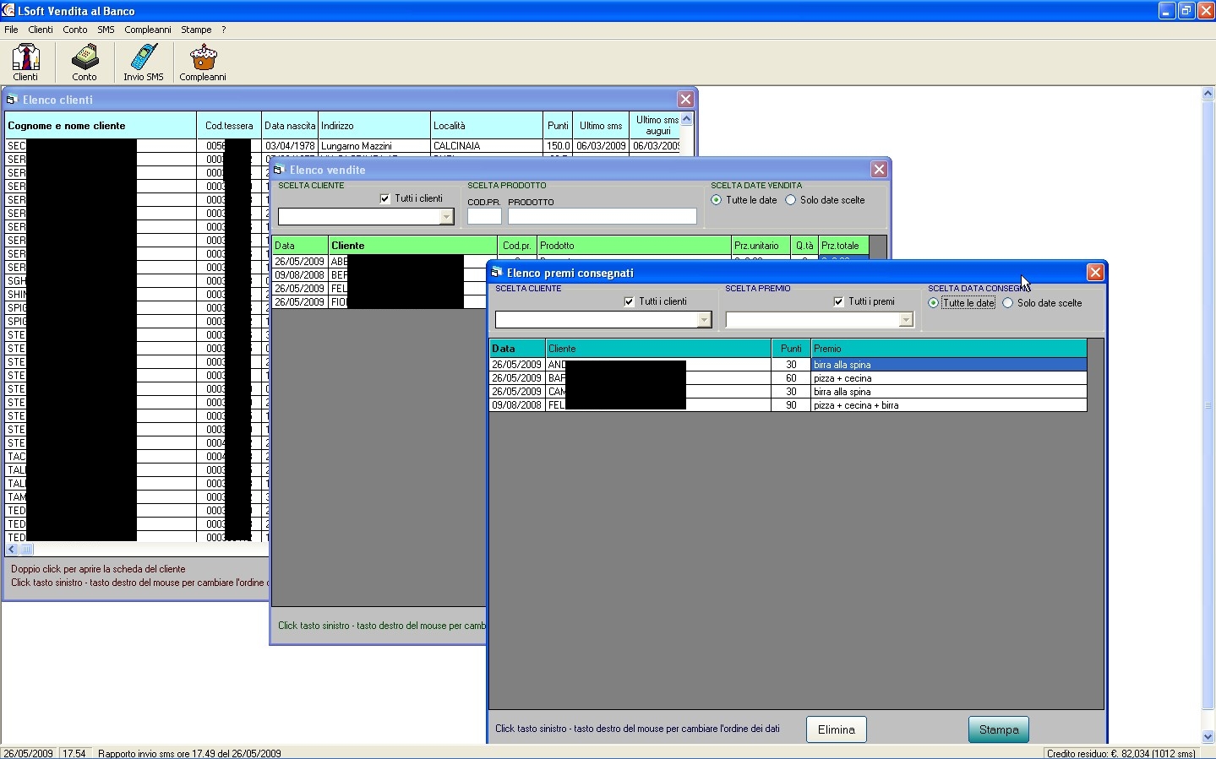Open the SMS menu

106,30
